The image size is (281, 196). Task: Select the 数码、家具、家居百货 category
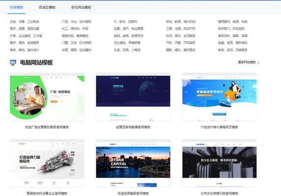coord(128,36)
